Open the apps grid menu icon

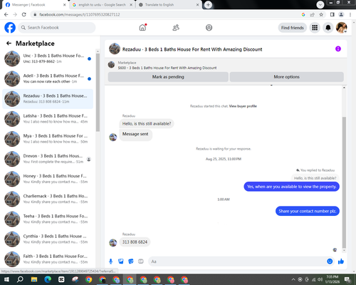(x=315, y=28)
